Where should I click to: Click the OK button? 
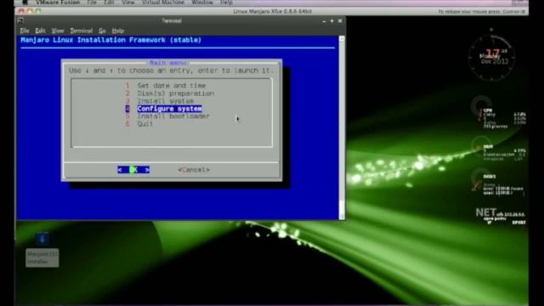tap(133, 170)
